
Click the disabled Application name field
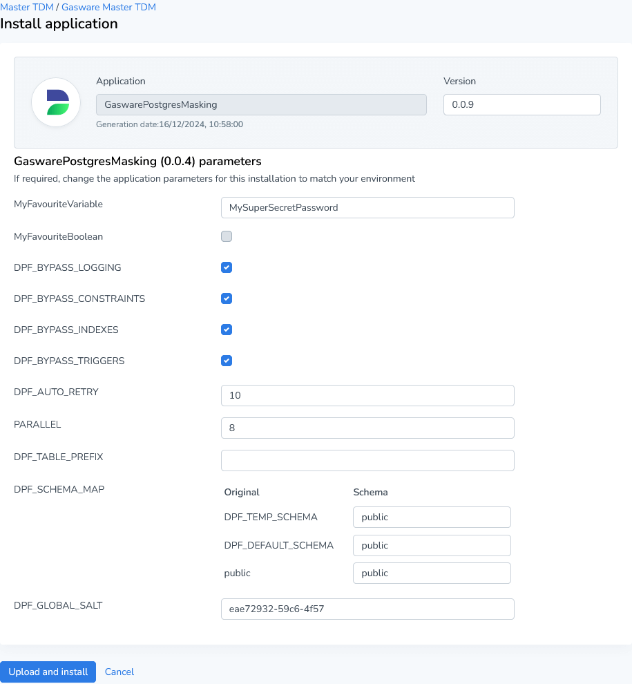(261, 104)
